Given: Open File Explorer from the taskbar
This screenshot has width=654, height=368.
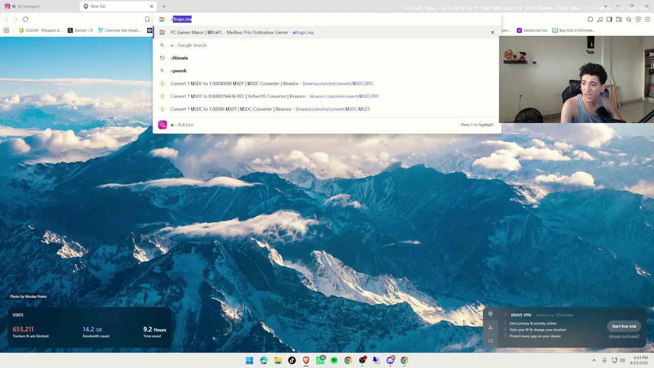Looking at the screenshot, I should click(278, 360).
